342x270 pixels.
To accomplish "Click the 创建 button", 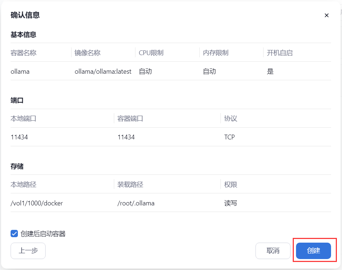I will click(314, 251).
